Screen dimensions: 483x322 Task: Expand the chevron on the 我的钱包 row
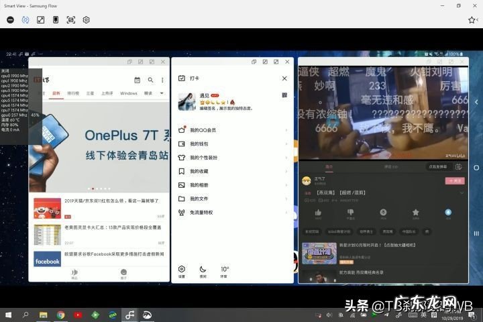pos(286,144)
